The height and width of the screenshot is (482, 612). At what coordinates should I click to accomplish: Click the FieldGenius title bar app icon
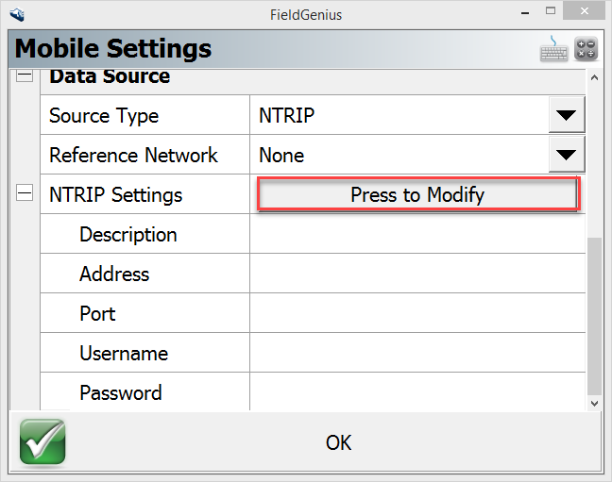click(17, 15)
